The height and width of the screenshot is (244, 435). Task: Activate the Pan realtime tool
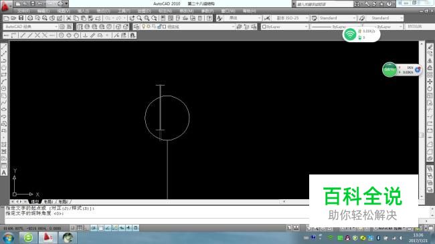pos(132,18)
